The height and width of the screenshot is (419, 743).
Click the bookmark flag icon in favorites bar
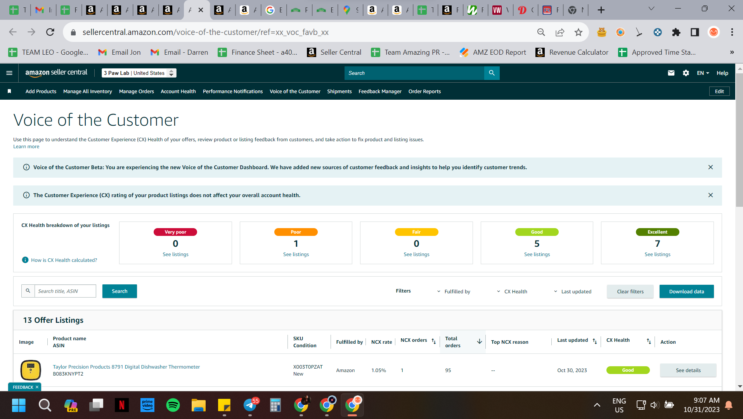pyautogui.click(x=9, y=91)
